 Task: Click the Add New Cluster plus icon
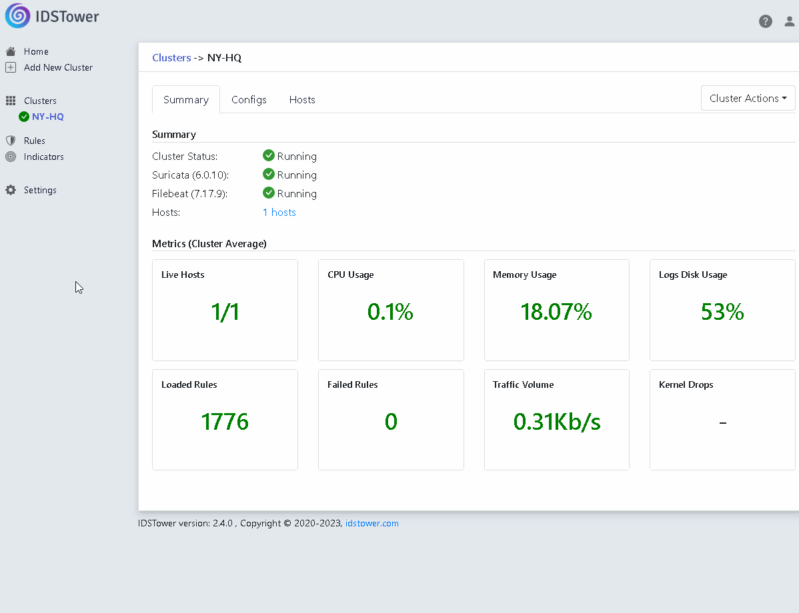(x=11, y=67)
